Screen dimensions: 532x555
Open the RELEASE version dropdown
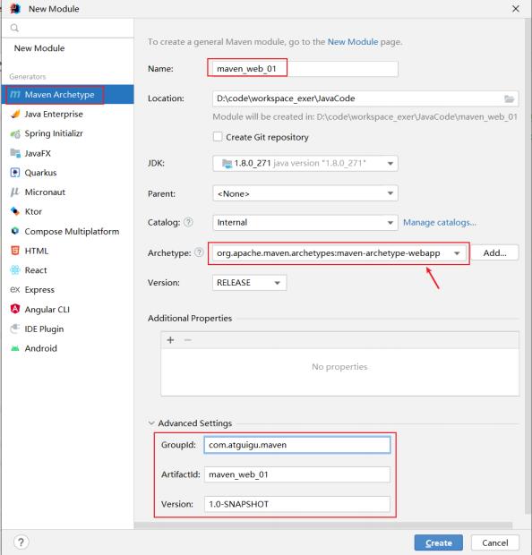pos(249,283)
